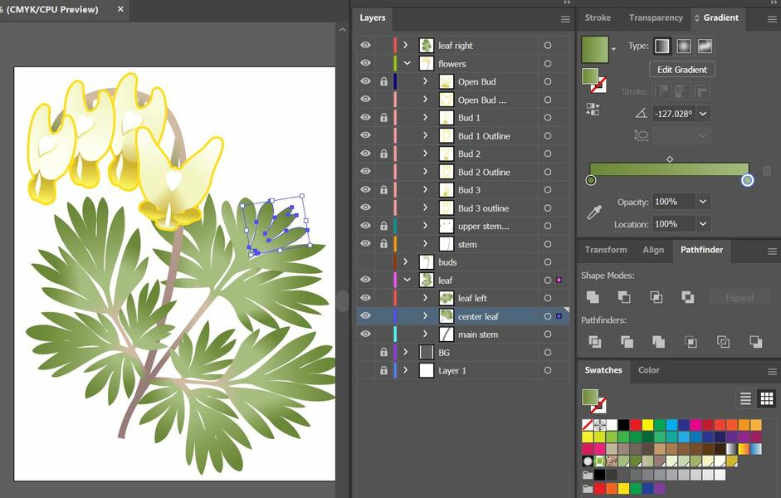This screenshot has height=498, width=781.
Task: Open the Color panel tab
Action: [x=648, y=370]
